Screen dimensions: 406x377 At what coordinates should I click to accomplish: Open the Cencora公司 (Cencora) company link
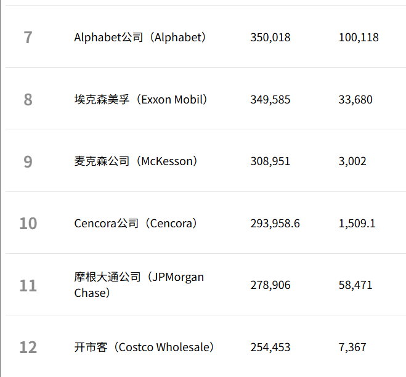point(136,223)
